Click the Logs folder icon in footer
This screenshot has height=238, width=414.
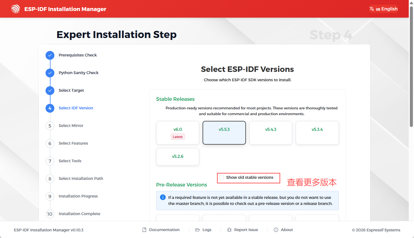click(198, 230)
